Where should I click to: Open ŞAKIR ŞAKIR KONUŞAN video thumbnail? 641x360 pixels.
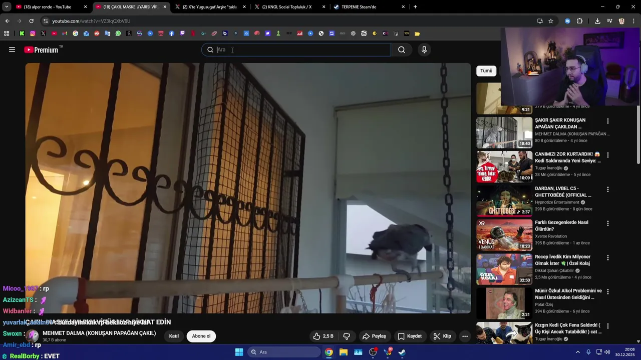click(x=504, y=132)
